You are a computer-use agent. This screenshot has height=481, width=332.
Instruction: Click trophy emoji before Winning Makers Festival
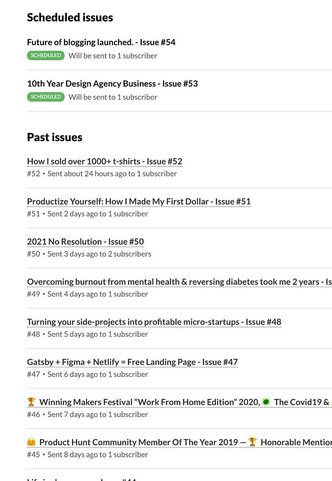click(31, 402)
